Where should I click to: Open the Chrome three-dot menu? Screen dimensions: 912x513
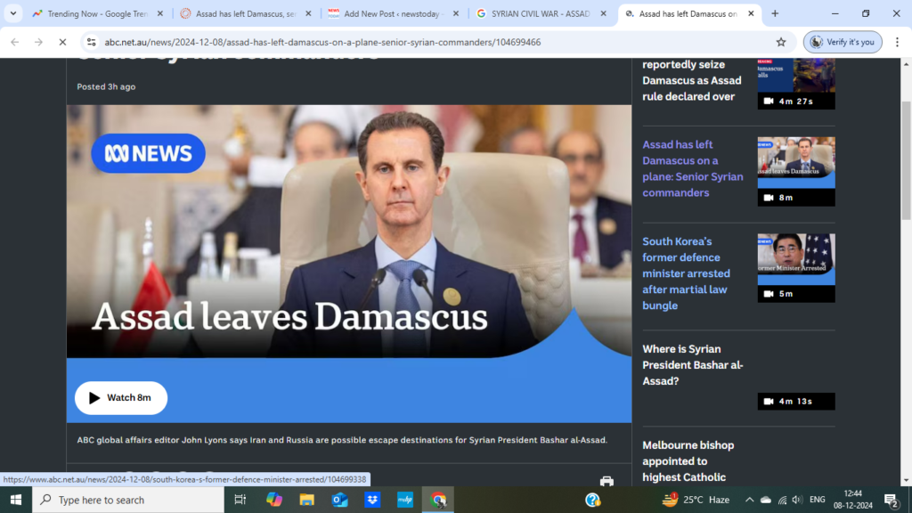point(897,42)
